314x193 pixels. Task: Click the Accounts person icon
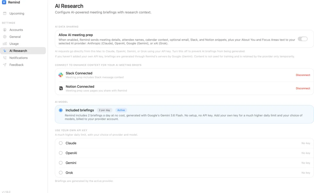click(5, 30)
